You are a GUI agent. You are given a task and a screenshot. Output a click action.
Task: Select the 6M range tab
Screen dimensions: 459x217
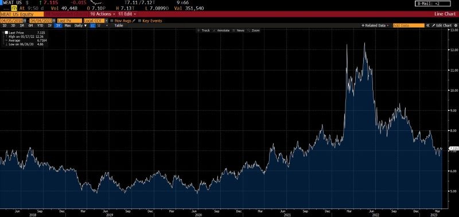coord(30,25)
